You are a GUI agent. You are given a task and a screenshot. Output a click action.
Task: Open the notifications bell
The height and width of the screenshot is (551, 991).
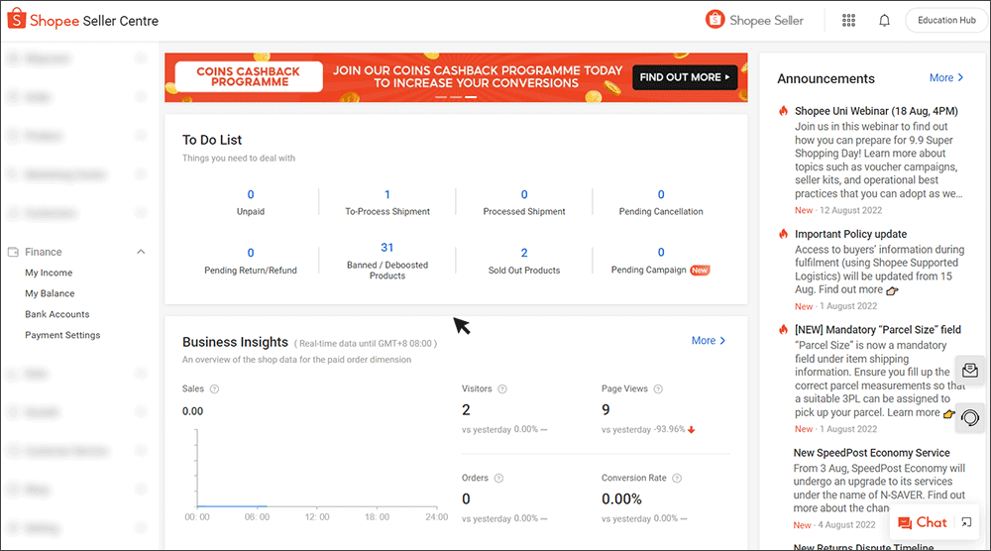(884, 21)
